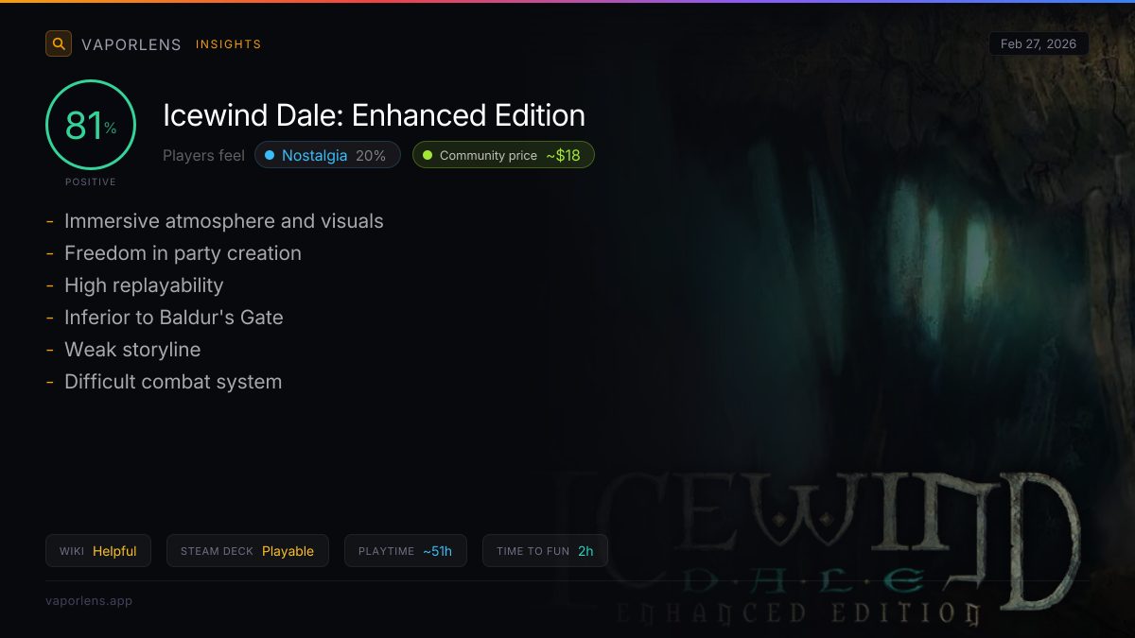The width and height of the screenshot is (1135, 638).
Task: Open the vaporlens.app footer link
Action: tap(89, 600)
